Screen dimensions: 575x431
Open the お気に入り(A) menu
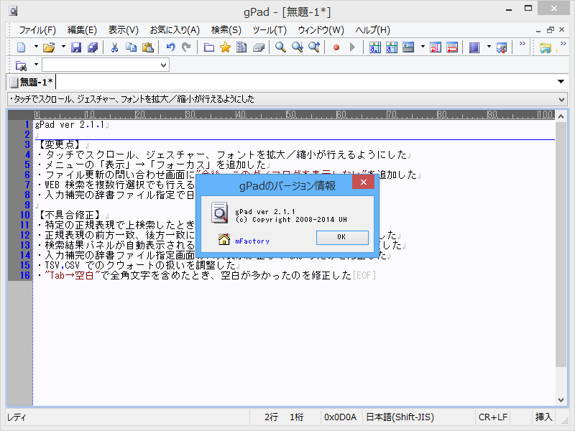[175, 30]
